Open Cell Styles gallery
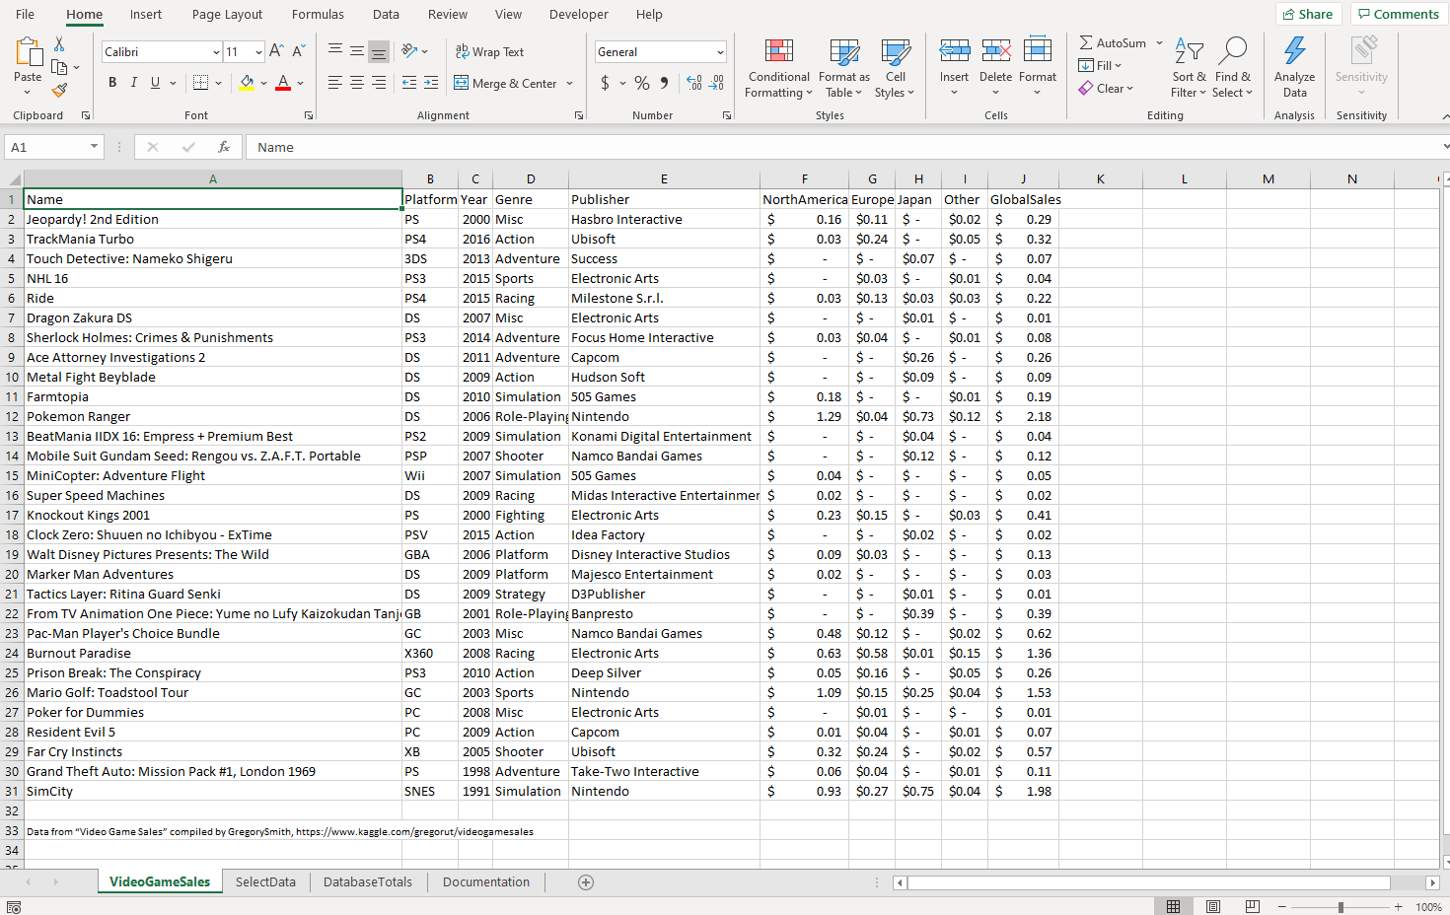 pyautogui.click(x=896, y=68)
